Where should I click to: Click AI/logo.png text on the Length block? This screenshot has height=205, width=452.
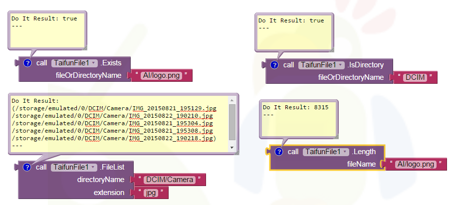[x=415, y=164]
